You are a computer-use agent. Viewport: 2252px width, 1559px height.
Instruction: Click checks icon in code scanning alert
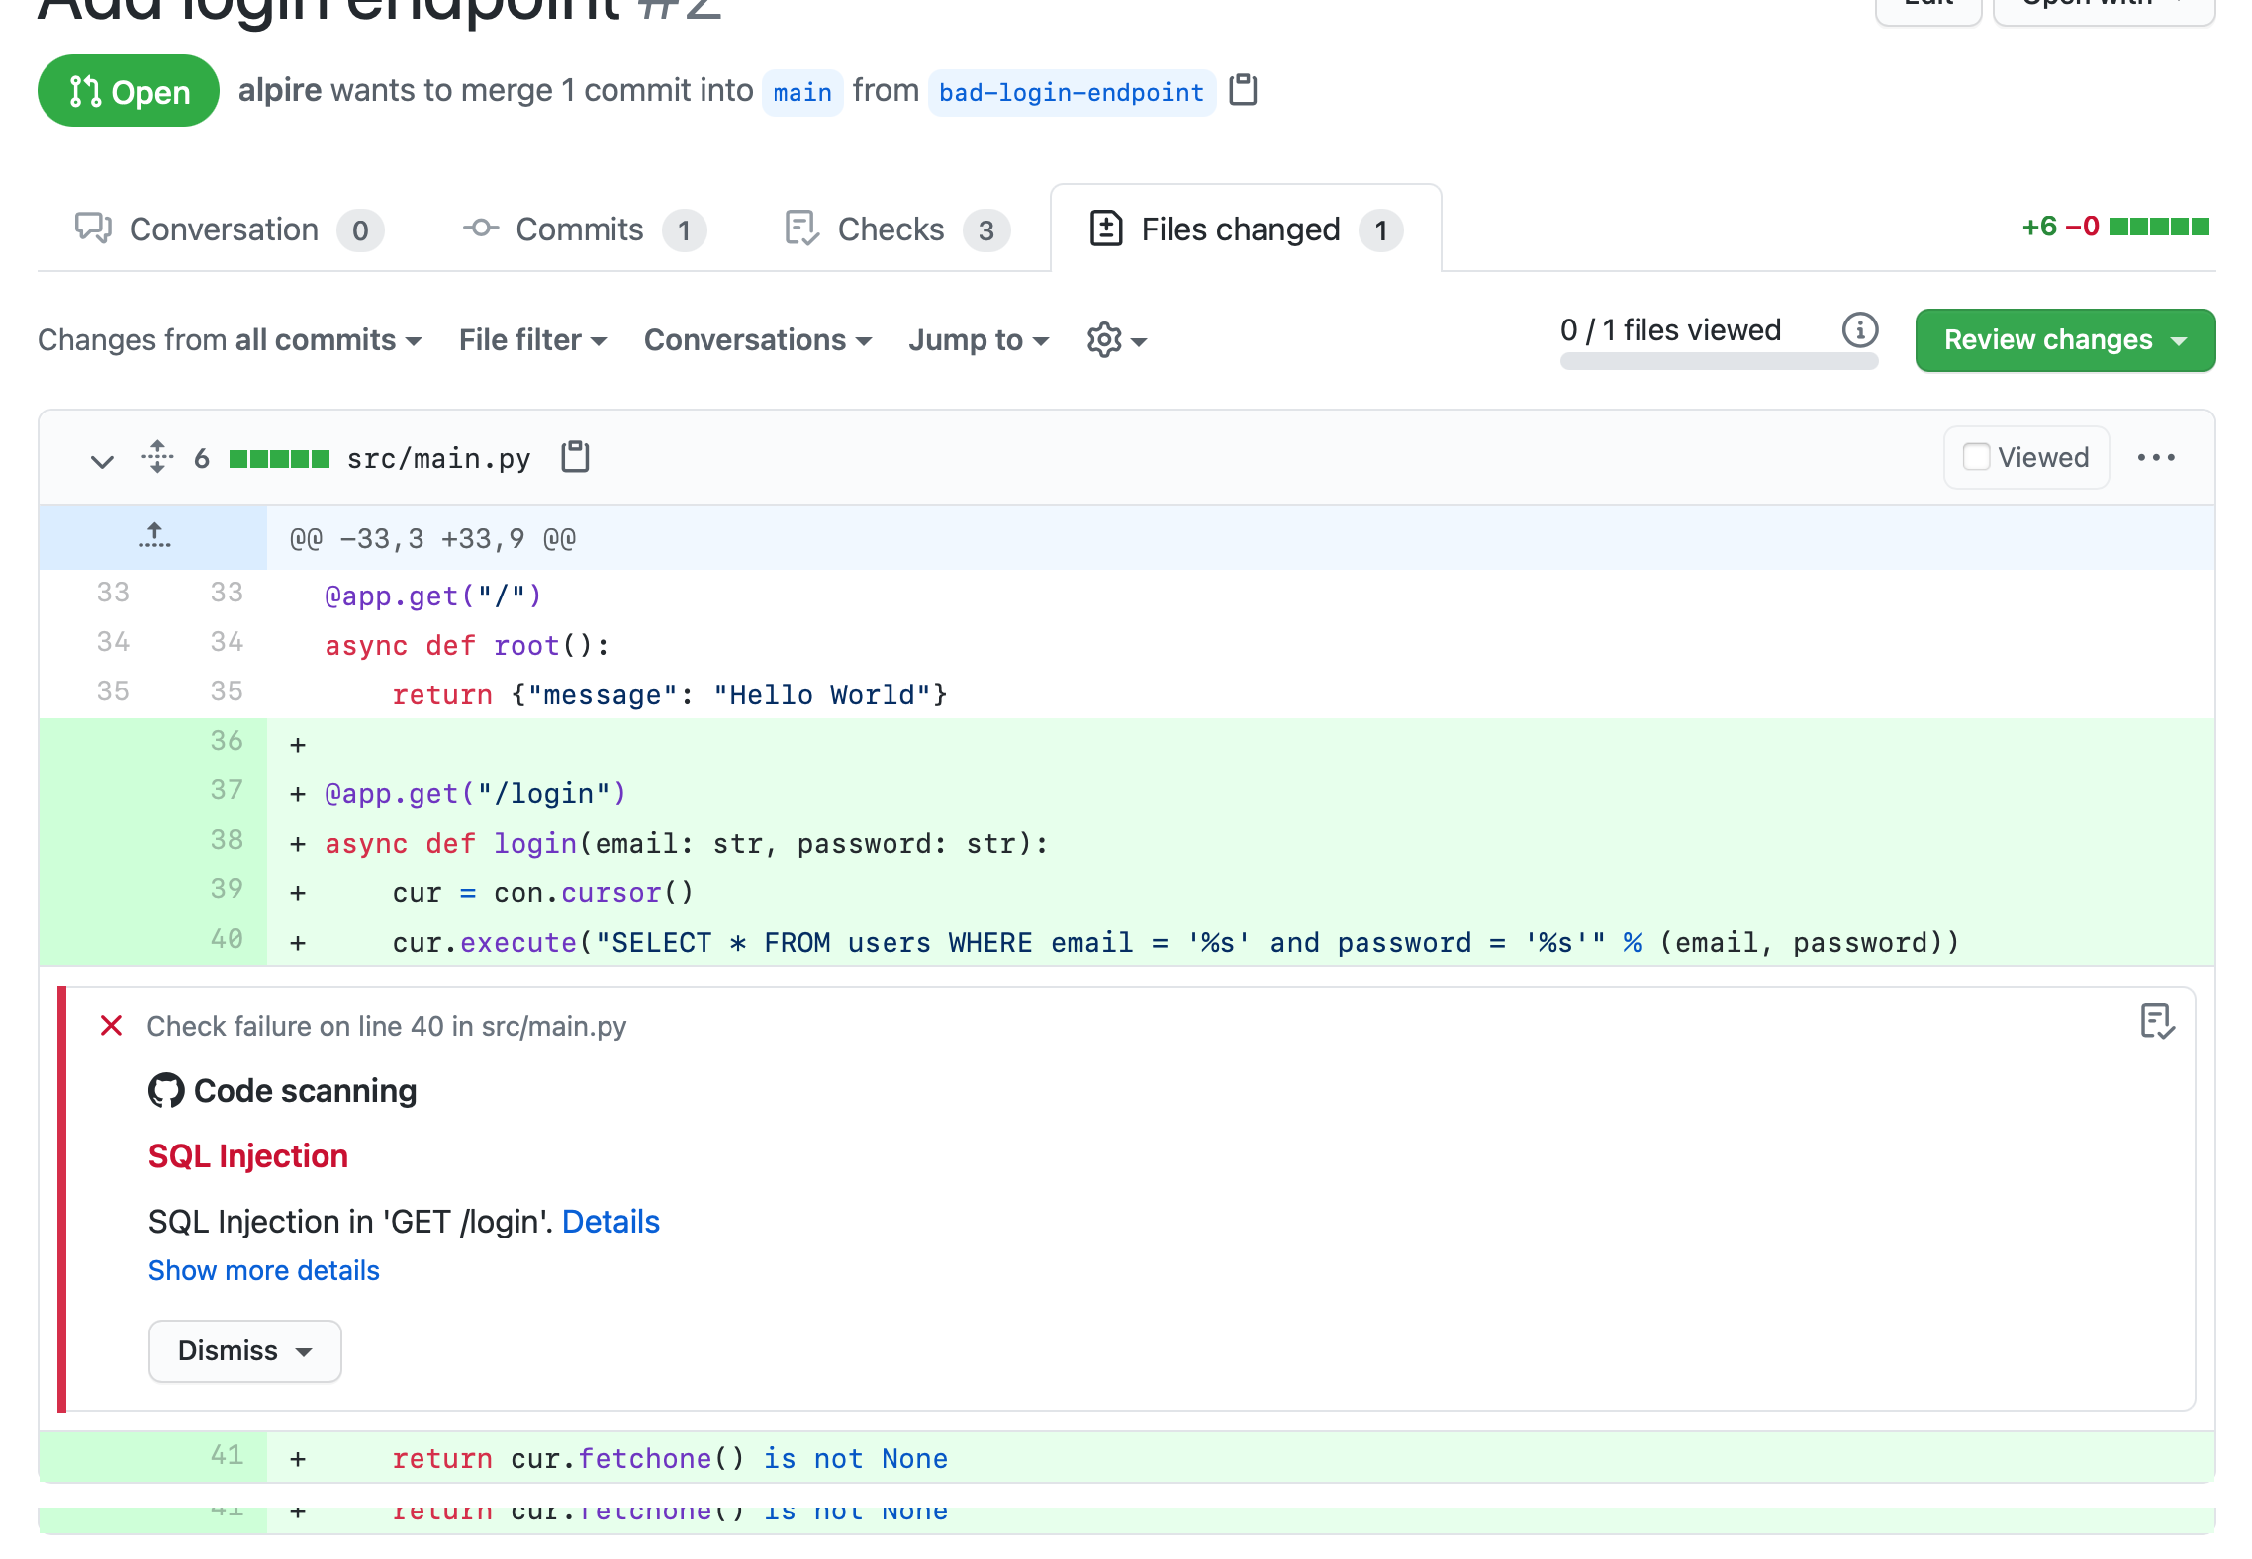point(2156,1022)
